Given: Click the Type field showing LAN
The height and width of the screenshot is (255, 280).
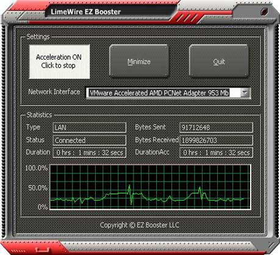Looking at the screenshot, I should pos(90,128).
